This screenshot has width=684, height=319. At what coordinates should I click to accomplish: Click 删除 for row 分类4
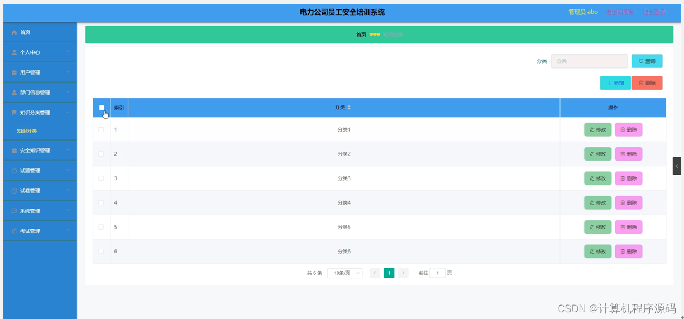point(629,202)
